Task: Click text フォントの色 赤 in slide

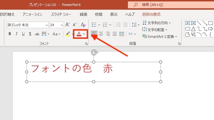Action: 72,68
